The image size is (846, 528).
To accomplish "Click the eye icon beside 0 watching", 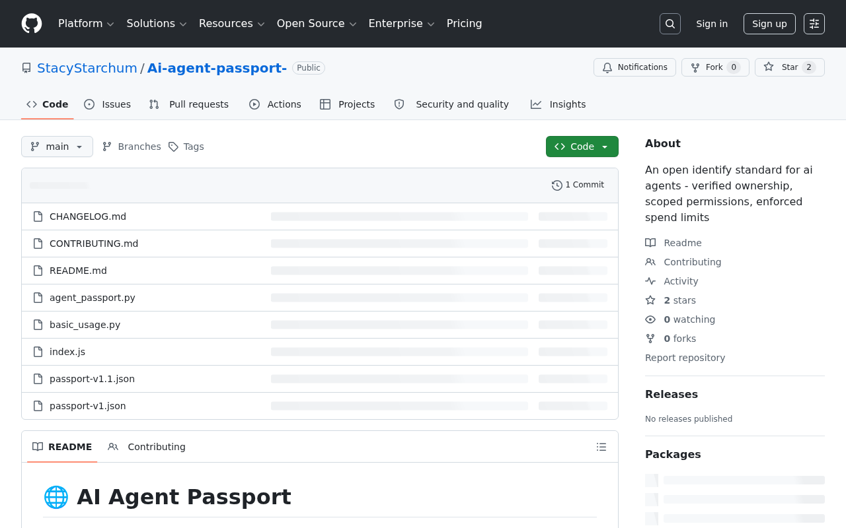I will pyautogui.click(x=650, y=319).
